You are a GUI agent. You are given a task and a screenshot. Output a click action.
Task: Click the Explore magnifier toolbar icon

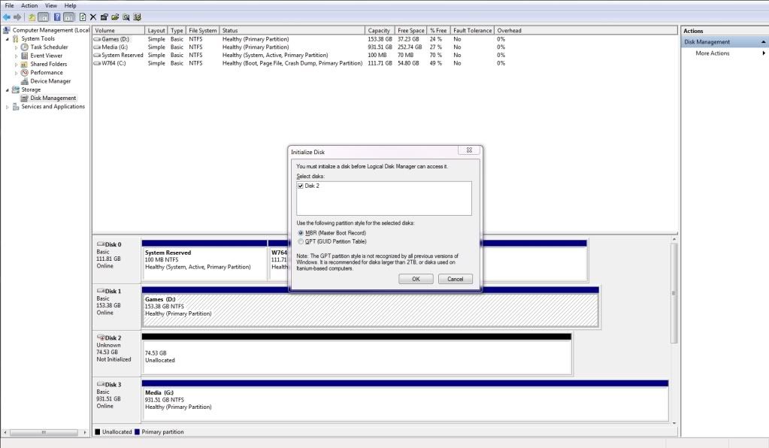coord(126,17)
